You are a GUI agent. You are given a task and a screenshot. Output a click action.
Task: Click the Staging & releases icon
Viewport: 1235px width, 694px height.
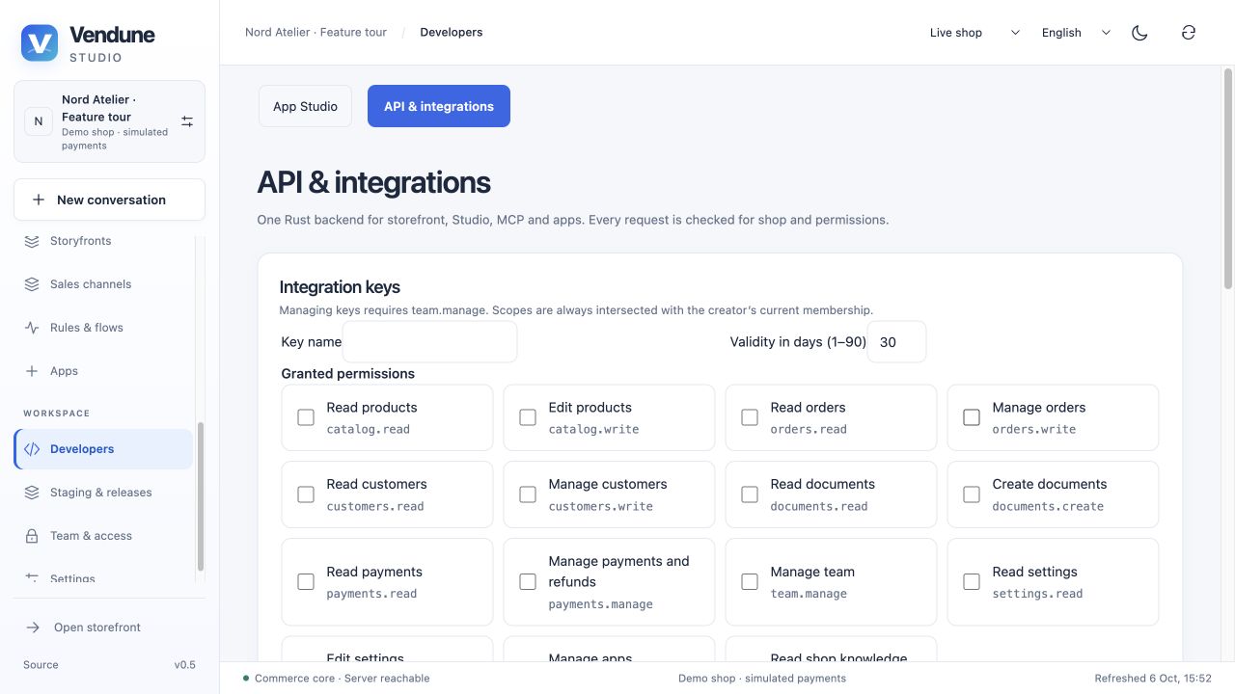pos(32,493)
